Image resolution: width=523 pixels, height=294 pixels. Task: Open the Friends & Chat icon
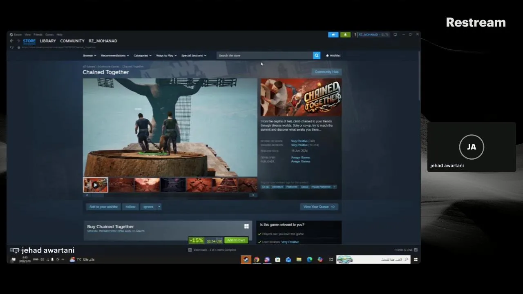tap(416, 250)
